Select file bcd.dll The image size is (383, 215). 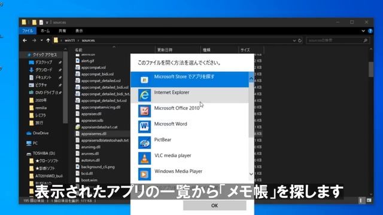coord(87,174)
